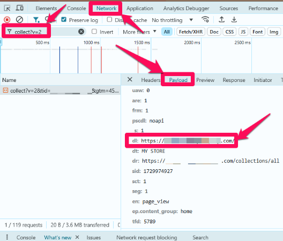Viewport: 283px width, 241px height.
Task: Open the Performance panel tab
Action: point(263,8)
